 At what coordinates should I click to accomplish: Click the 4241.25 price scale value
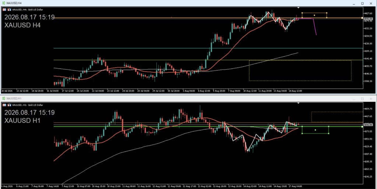click(368, 177)
